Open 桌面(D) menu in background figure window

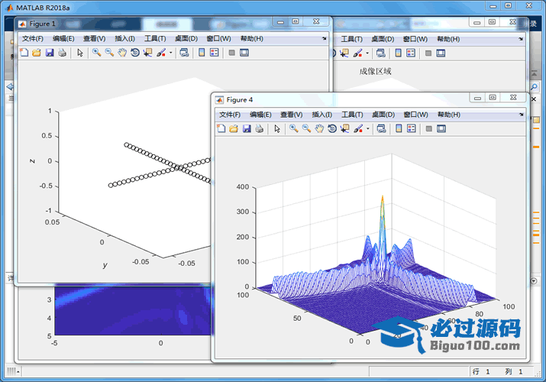pos(383,39)
